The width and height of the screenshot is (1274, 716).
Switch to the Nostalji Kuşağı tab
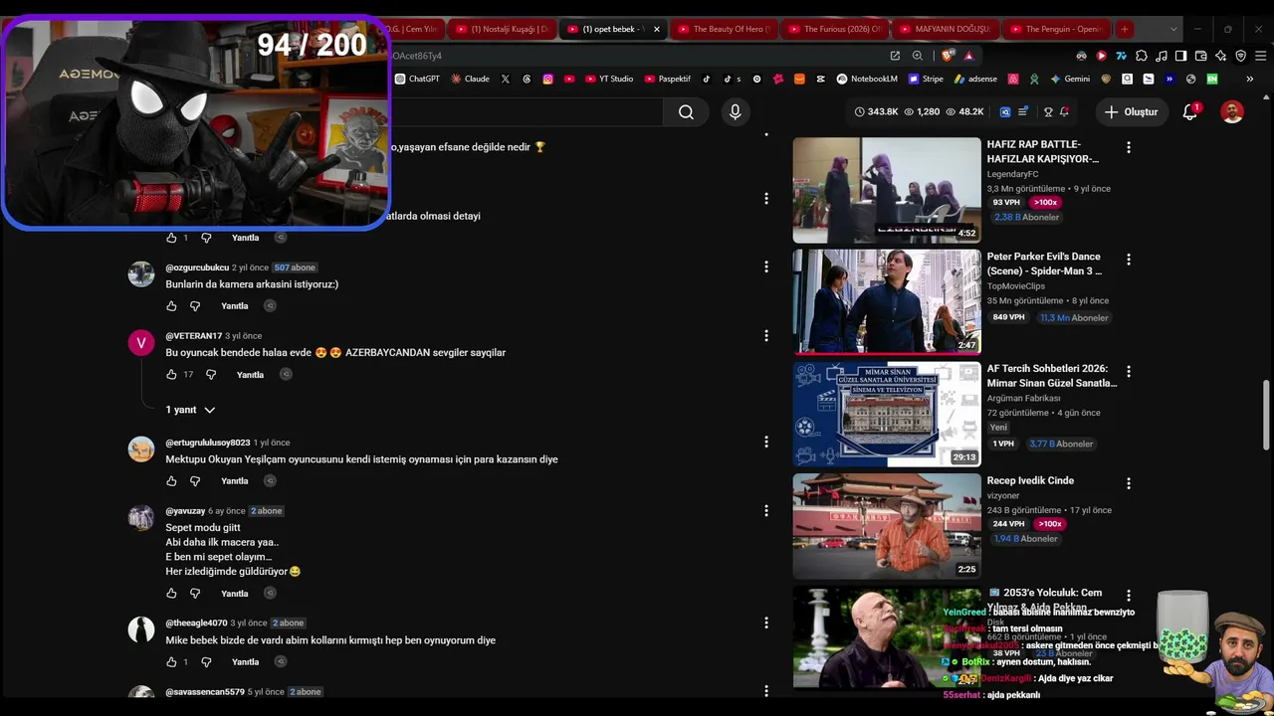(x=501, y=29)
